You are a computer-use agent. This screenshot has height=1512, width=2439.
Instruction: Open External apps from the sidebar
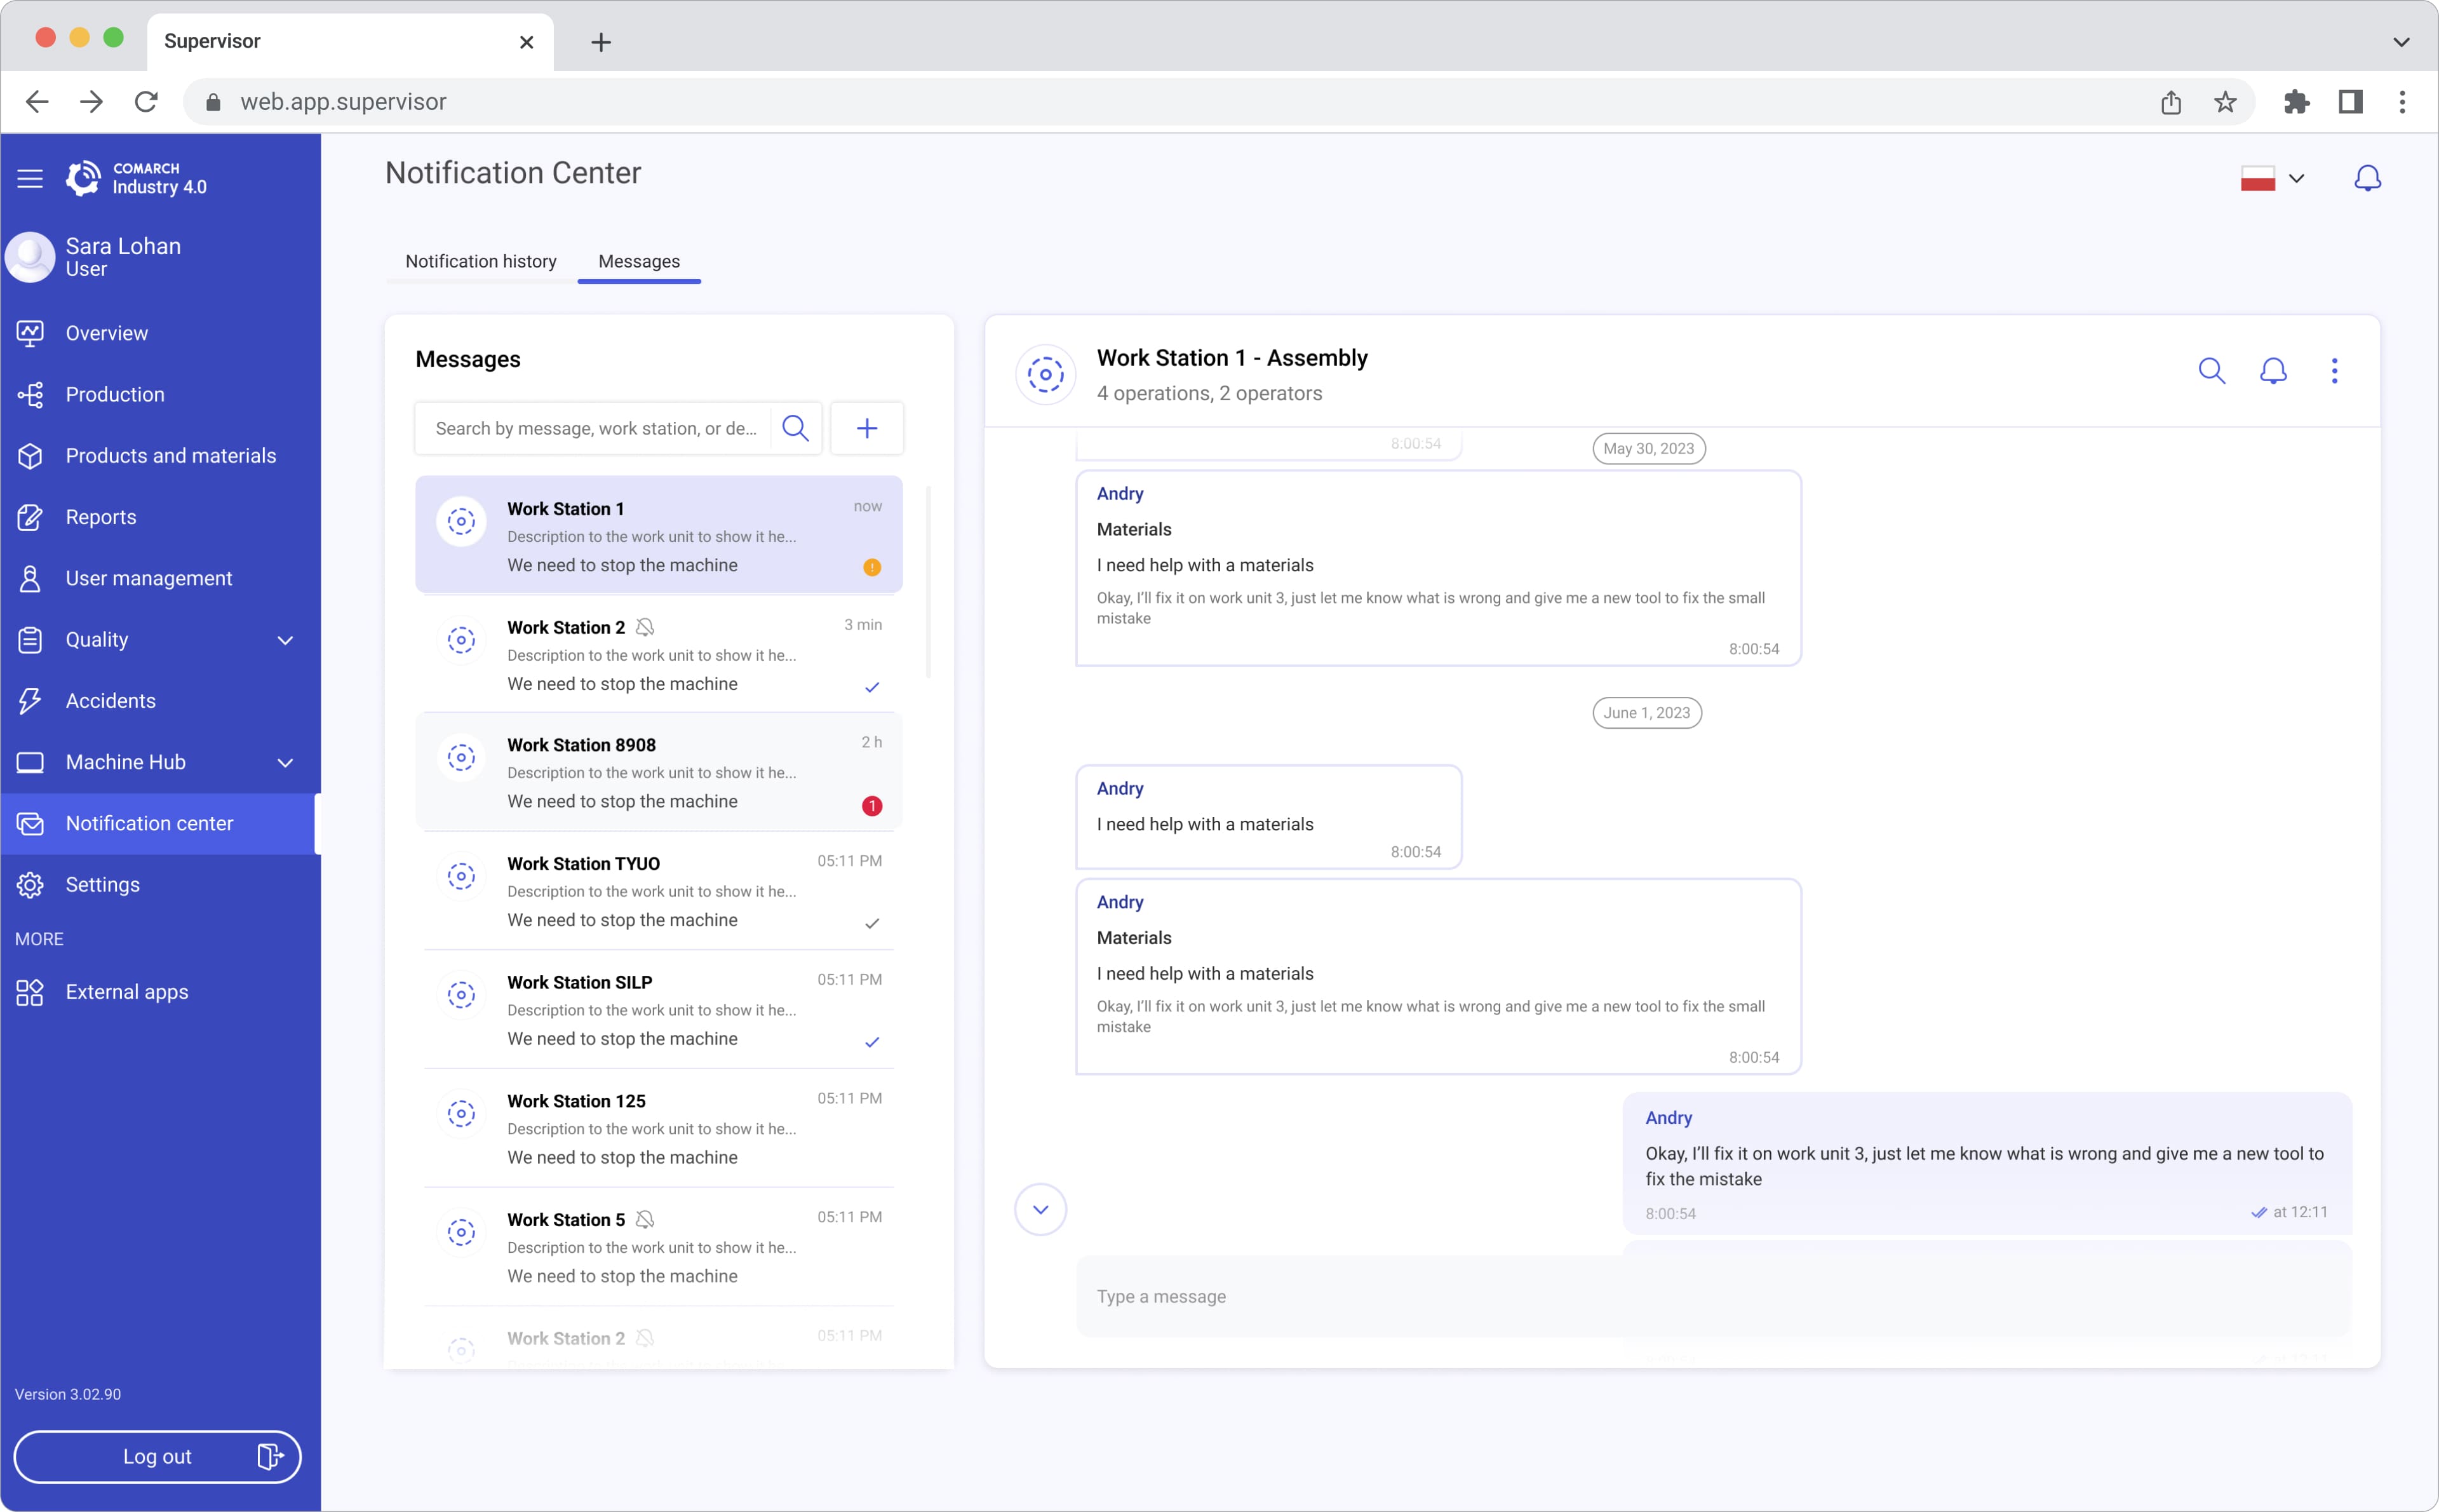click(126, 992)
